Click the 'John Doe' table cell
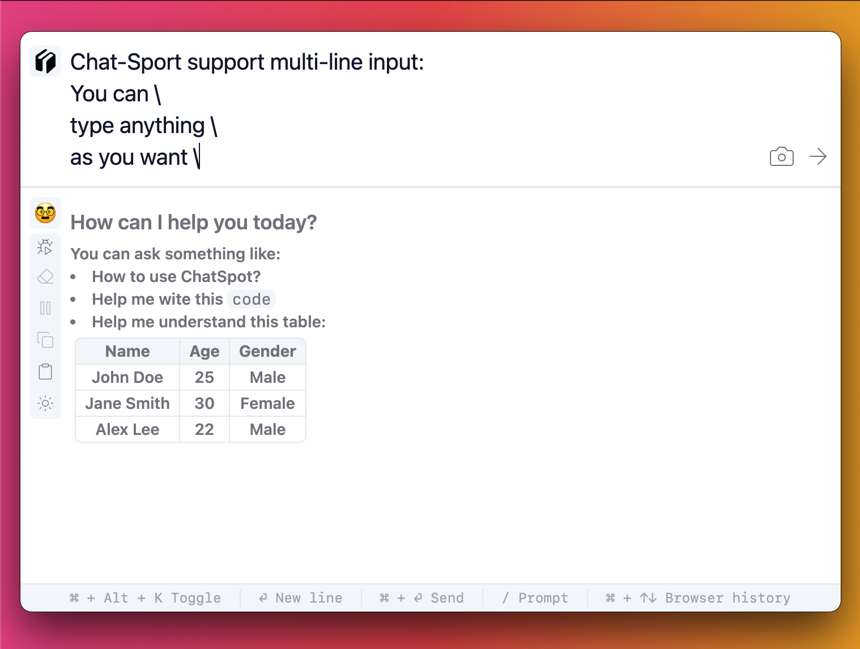 [127, 377]
